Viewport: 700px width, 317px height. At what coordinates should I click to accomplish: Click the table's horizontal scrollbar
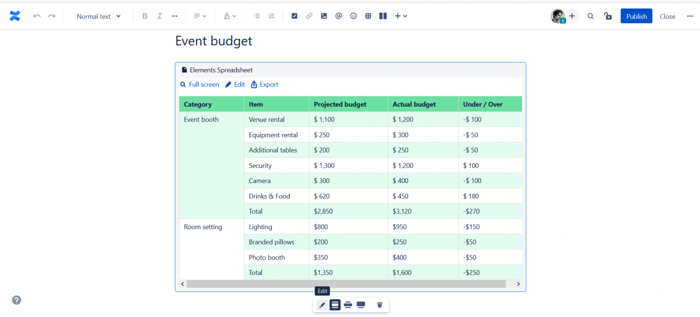346,284
